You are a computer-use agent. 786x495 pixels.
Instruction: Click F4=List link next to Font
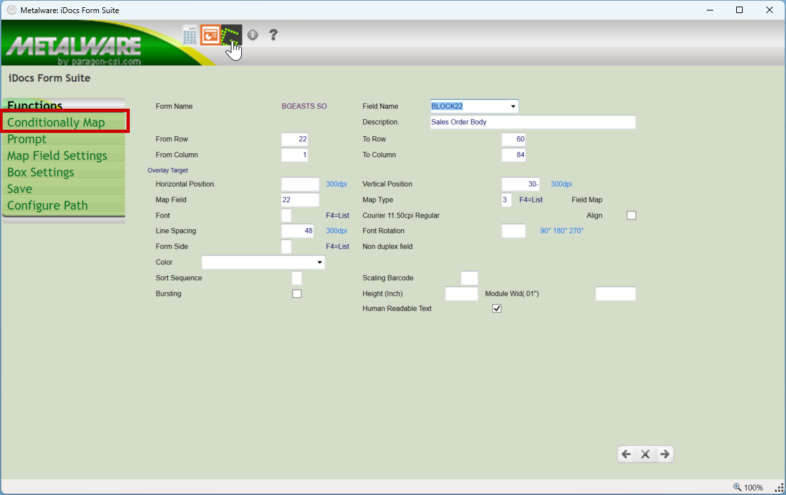[x=338, y=215]
